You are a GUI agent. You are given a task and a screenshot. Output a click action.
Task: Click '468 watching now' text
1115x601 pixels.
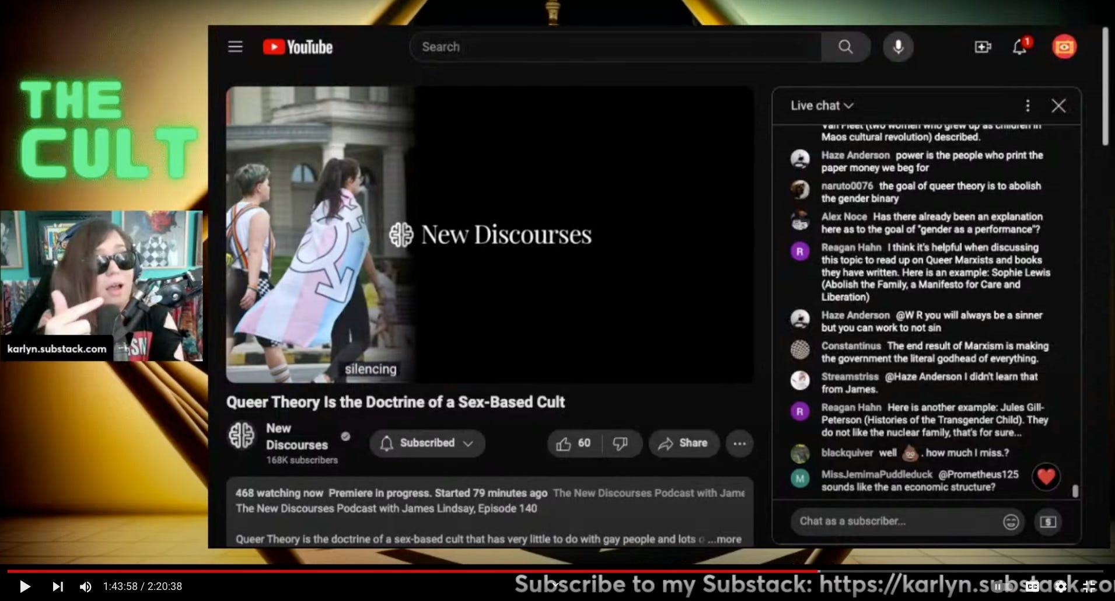279,493
